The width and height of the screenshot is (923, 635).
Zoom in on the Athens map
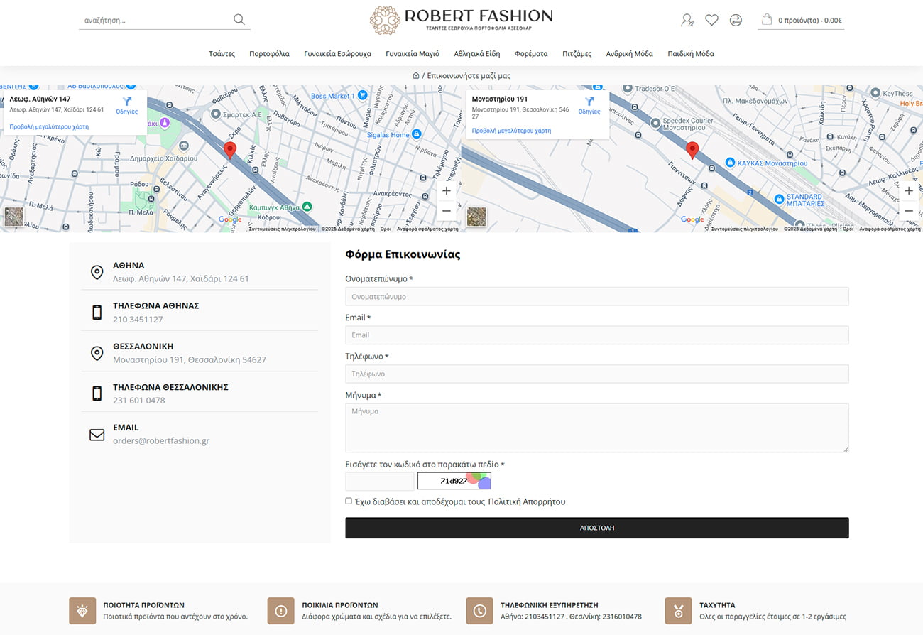tap(447, 191)
